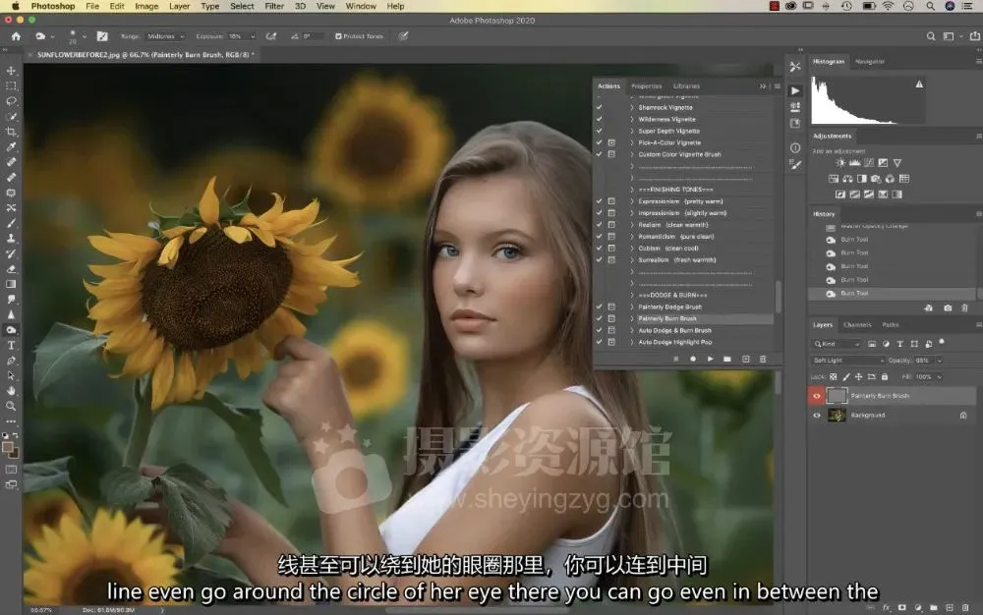Viewport: 983px width, 615px height.
Task: Toggle dialog box for Pick-A-Color Vignette
Action: click(611, 142)
